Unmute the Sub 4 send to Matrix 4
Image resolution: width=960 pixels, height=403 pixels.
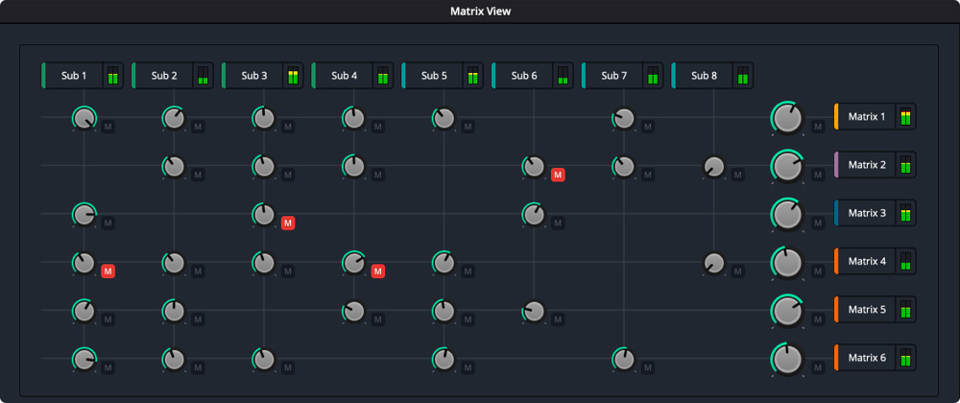(x=378, y=271)
